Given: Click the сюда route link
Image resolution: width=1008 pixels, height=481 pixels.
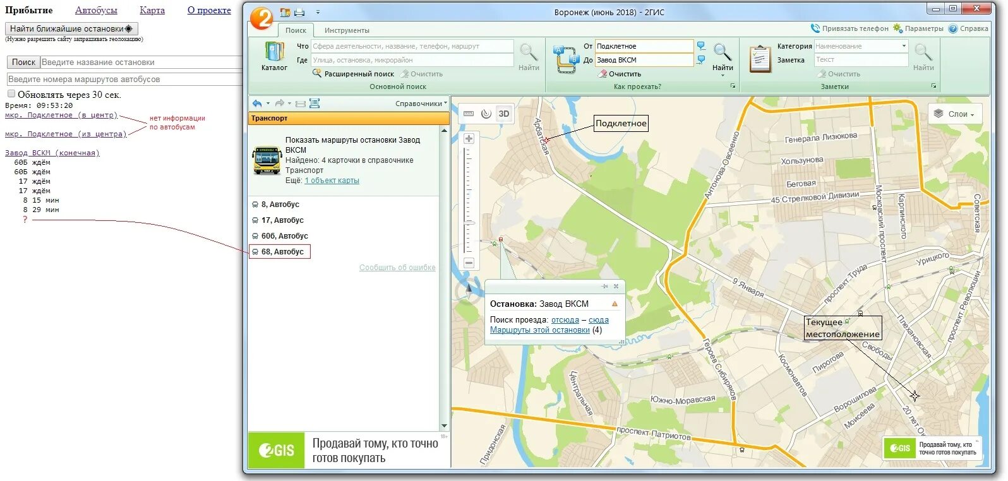Looking at the screenshot, I should pyautogui.click(x=599, y=320).
